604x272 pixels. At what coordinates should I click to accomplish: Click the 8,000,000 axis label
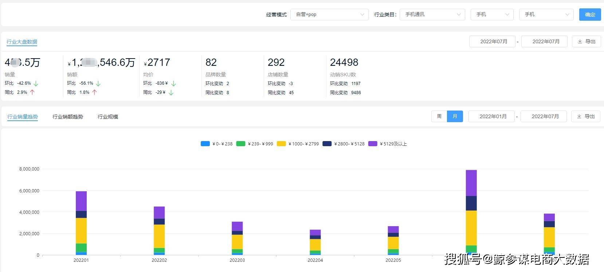[x=29, y=169]
